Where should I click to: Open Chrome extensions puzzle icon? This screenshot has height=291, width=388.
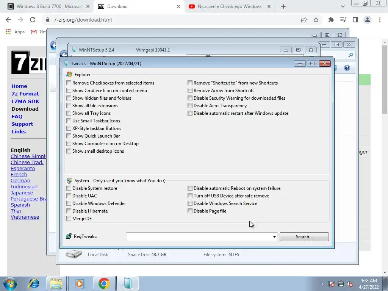click(331, 20)
